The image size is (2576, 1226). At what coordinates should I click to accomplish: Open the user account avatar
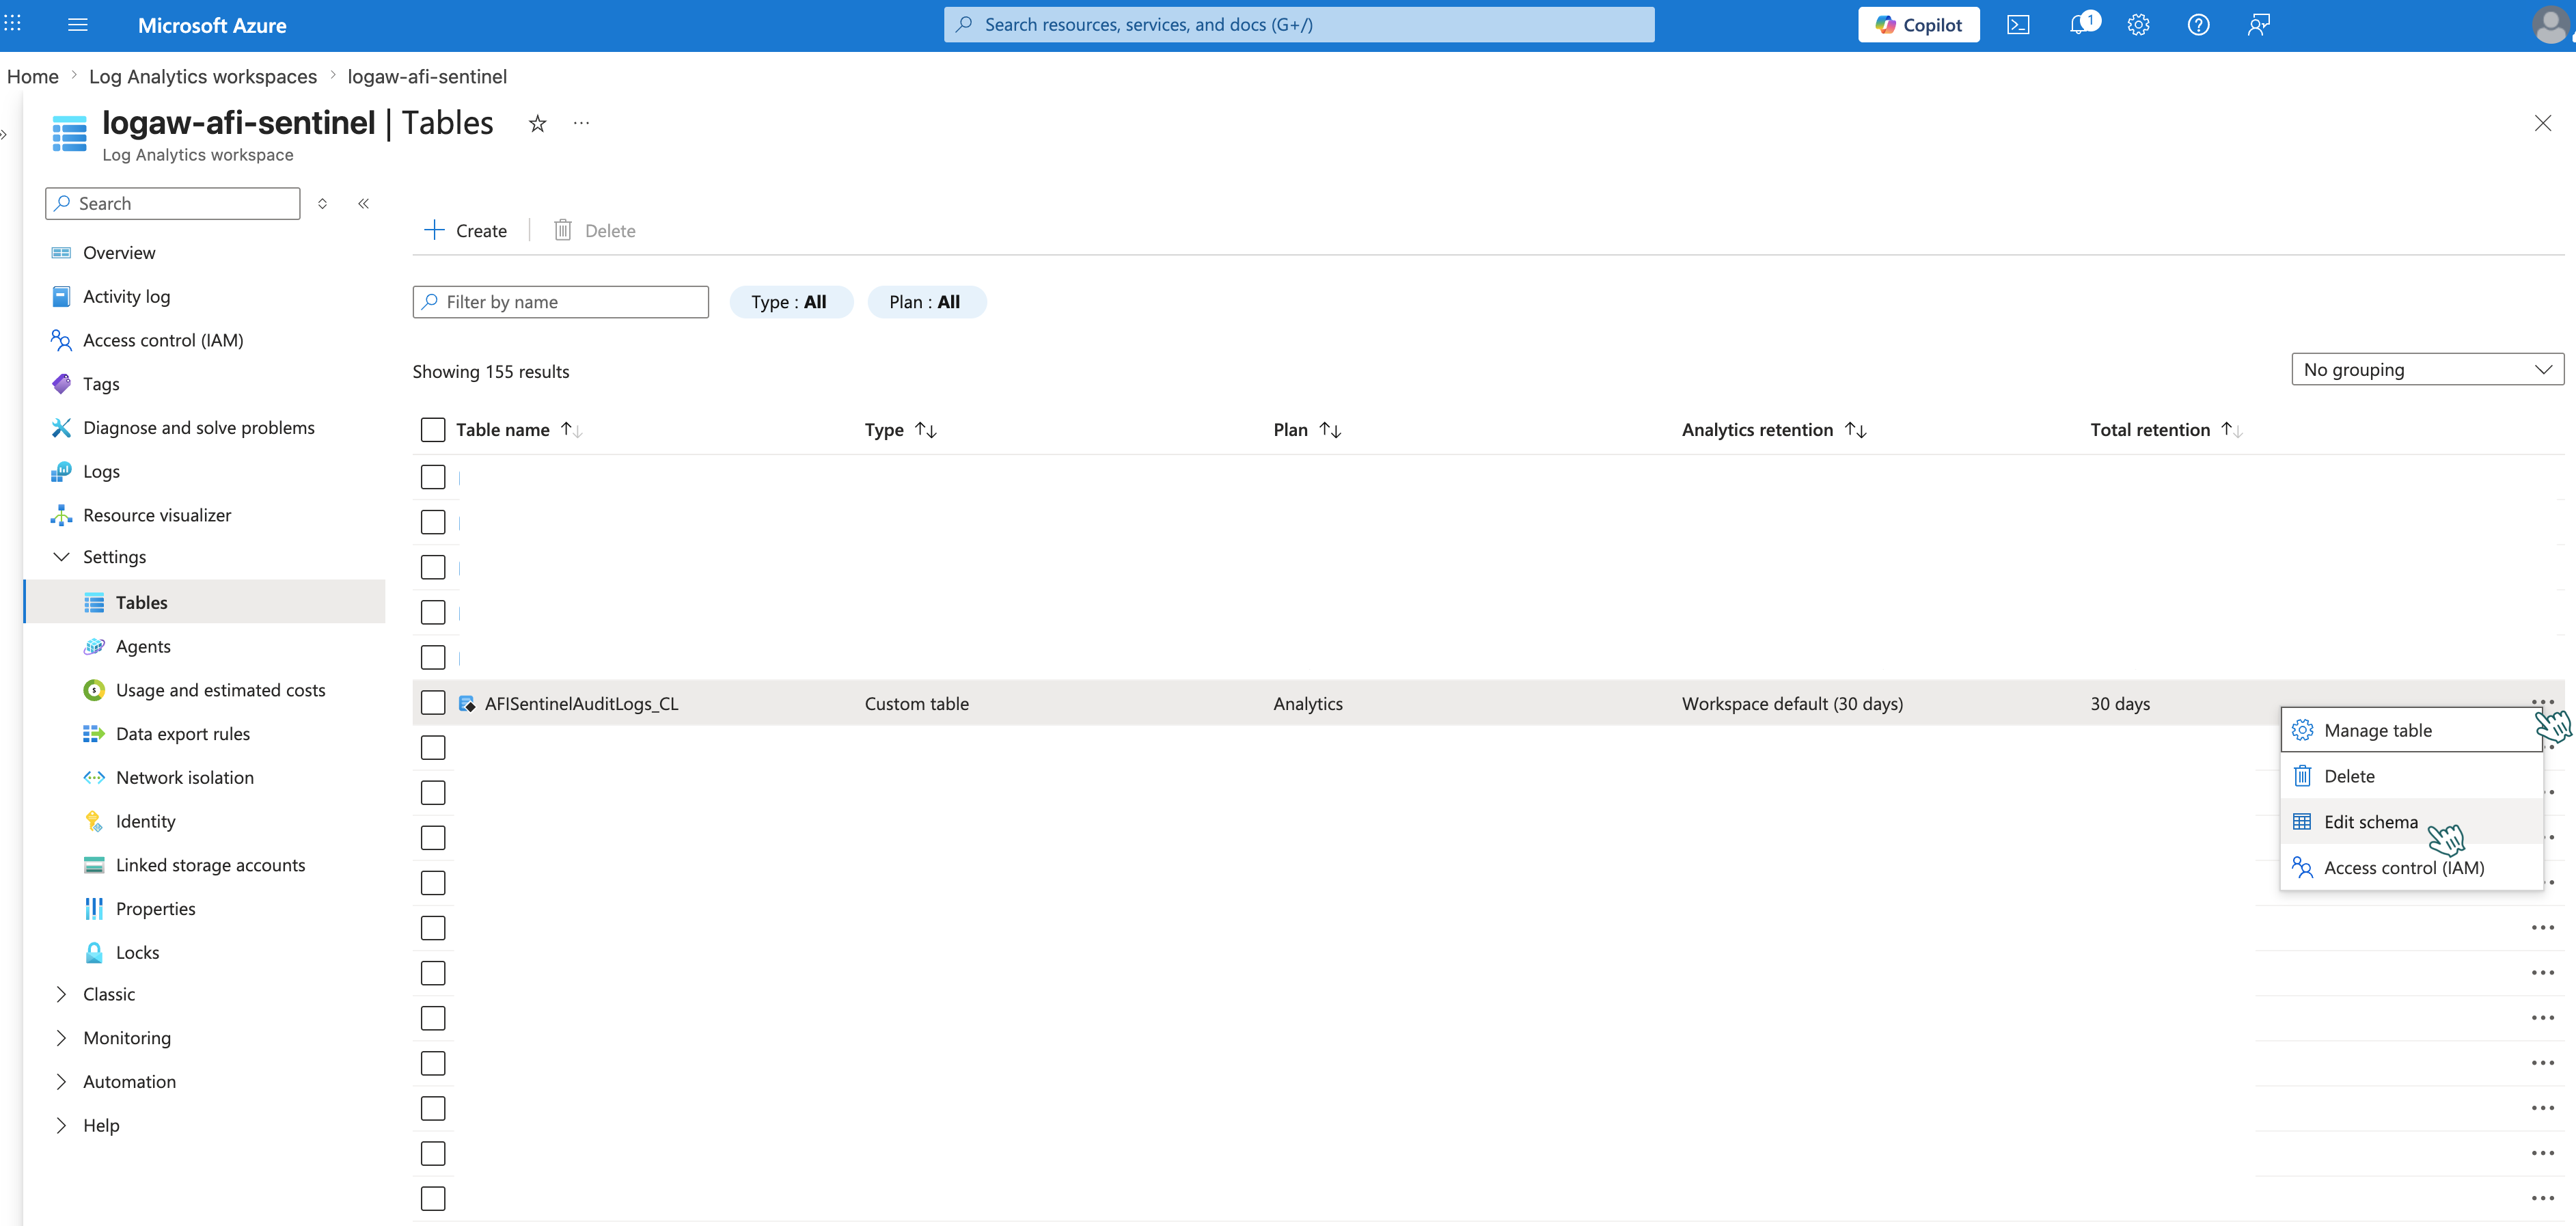click(2551, 25)
